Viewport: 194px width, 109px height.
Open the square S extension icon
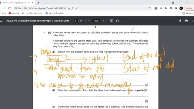[x=156, y=8]
